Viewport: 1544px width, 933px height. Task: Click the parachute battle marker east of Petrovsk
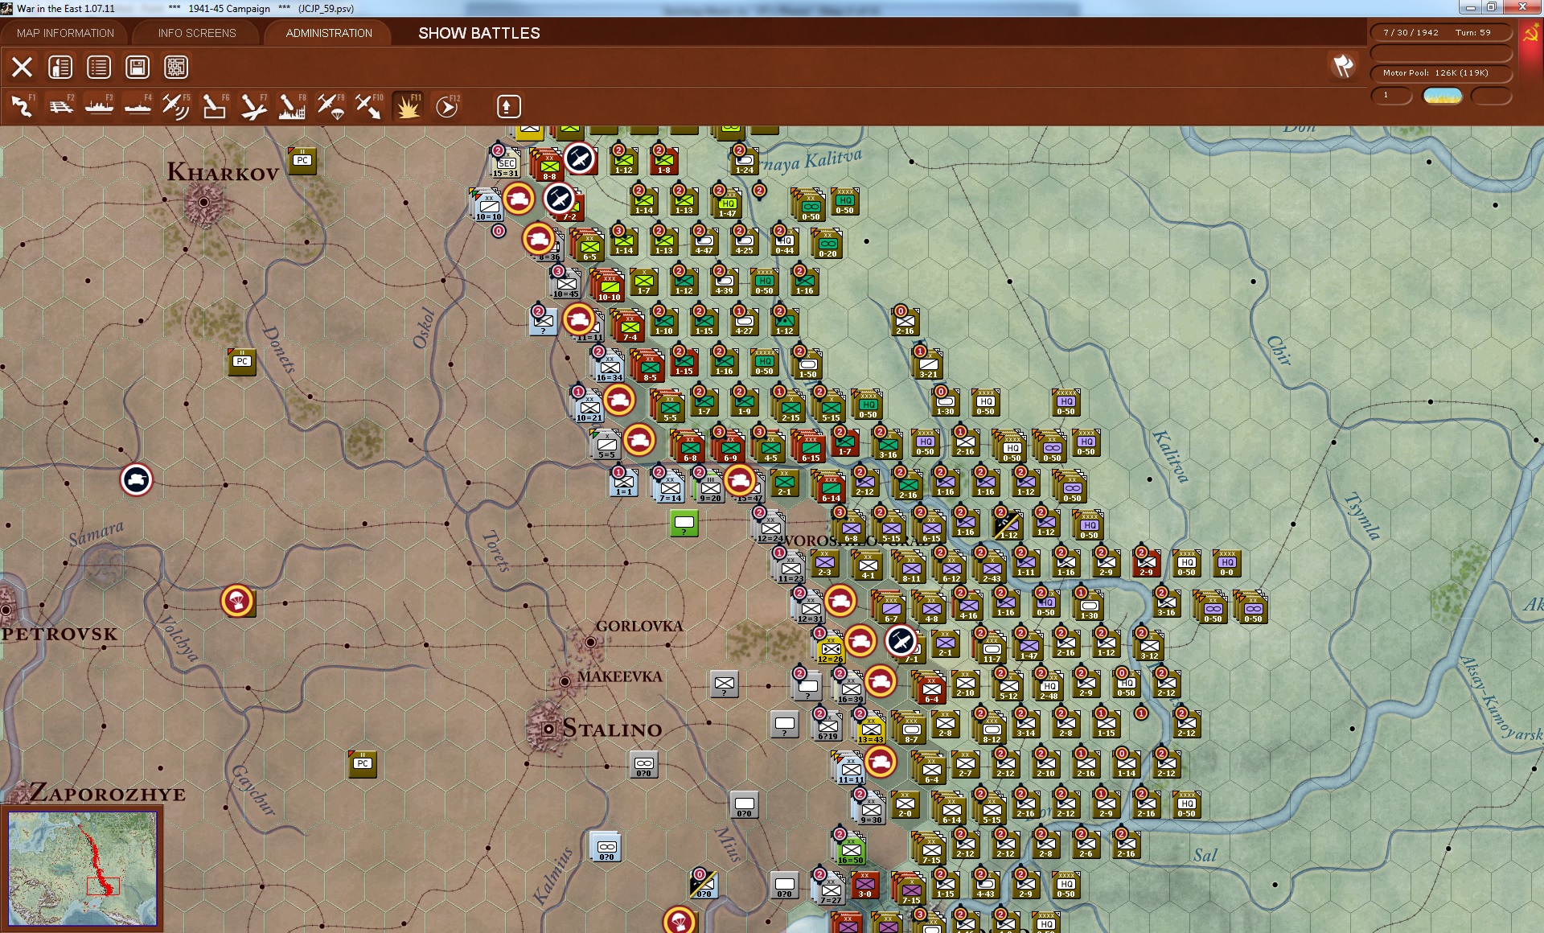pyautogui.click(x=237, y=600)
